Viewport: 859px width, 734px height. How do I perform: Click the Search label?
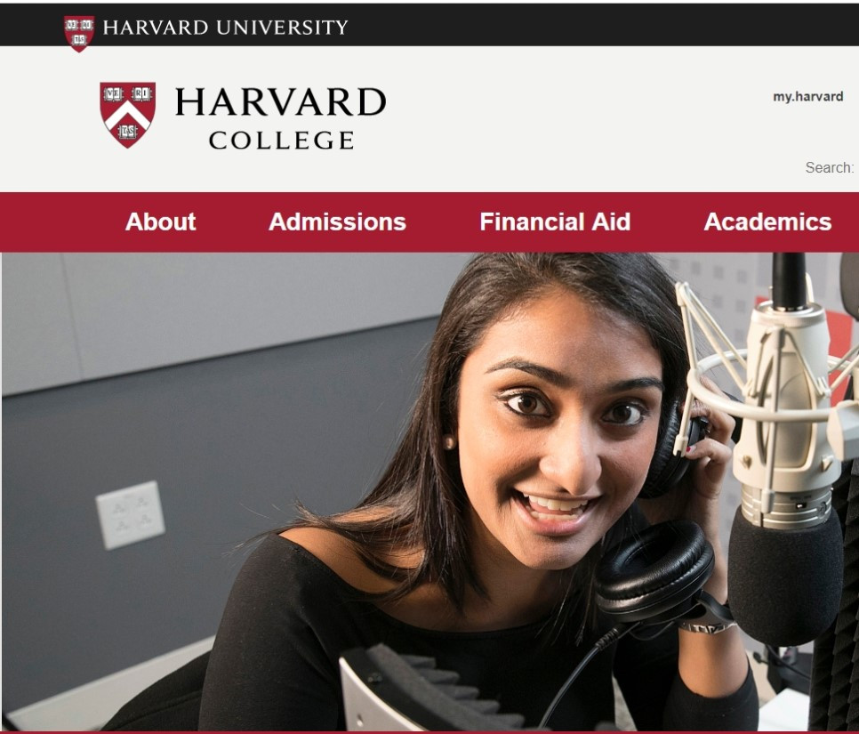coord(830,167)
